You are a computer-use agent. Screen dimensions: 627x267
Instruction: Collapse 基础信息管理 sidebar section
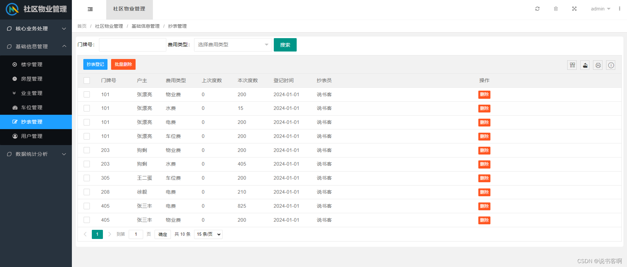[36, 47]
